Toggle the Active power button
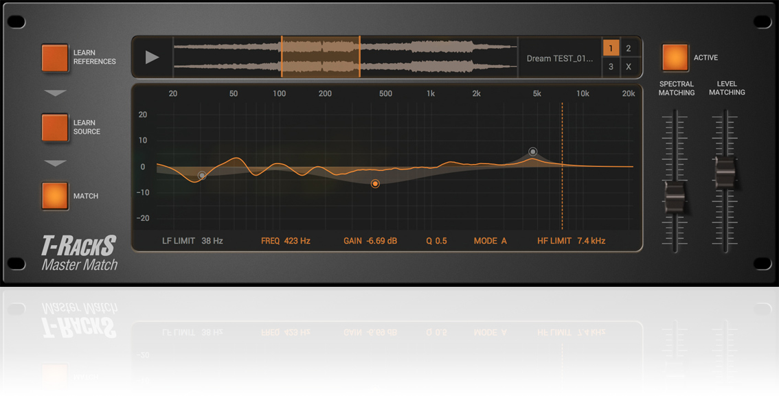The image size is (779, 398). pyautogui.click(x=675, y=58)
